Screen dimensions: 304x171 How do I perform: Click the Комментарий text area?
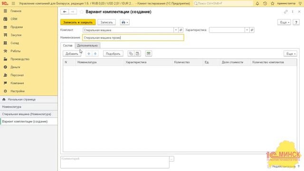pyautogui.click(x=115, y=162)
